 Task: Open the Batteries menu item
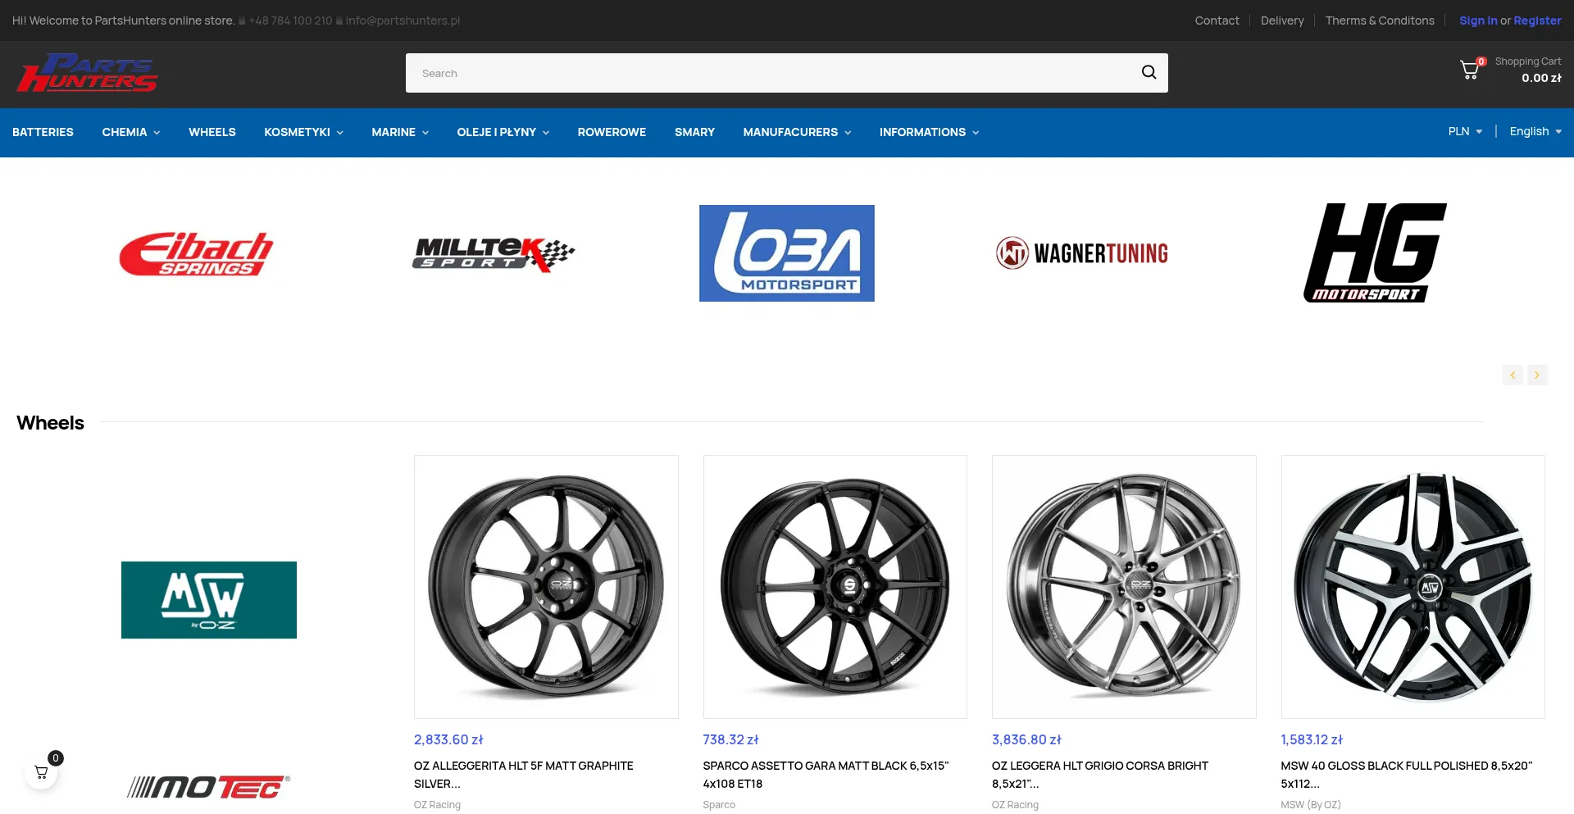[x=43, y=133]
